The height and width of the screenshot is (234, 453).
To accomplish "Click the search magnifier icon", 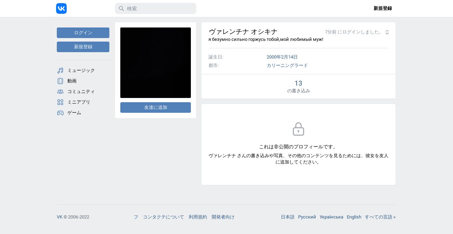I will (x=121, y=8).
